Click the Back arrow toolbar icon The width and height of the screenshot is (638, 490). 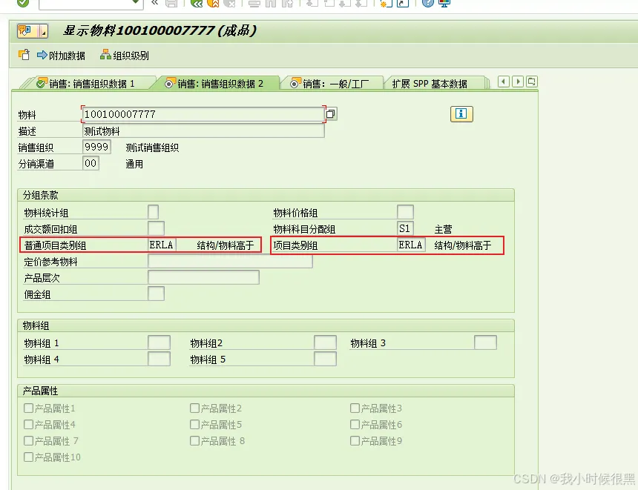[197, 4]
